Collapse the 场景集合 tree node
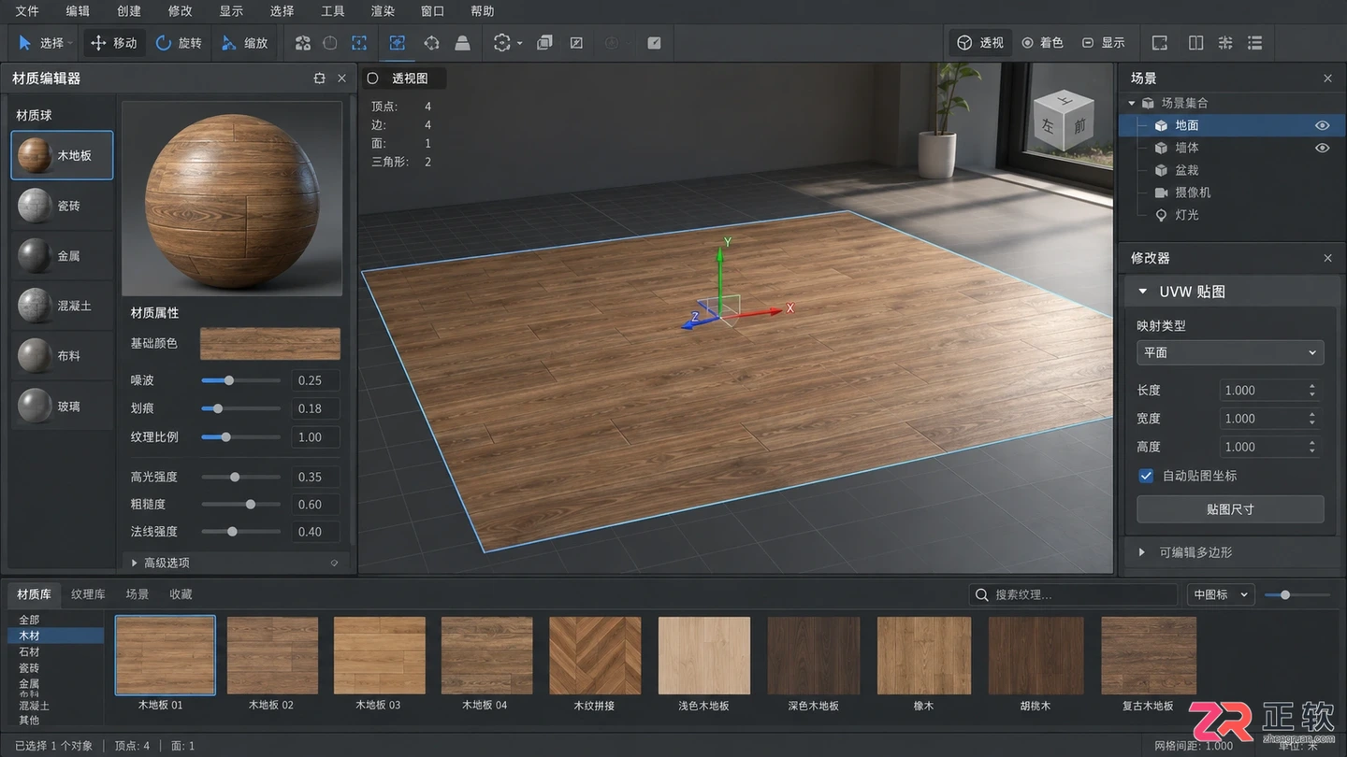Viewport: 1347px width, 757px height. pos(1132,103)
